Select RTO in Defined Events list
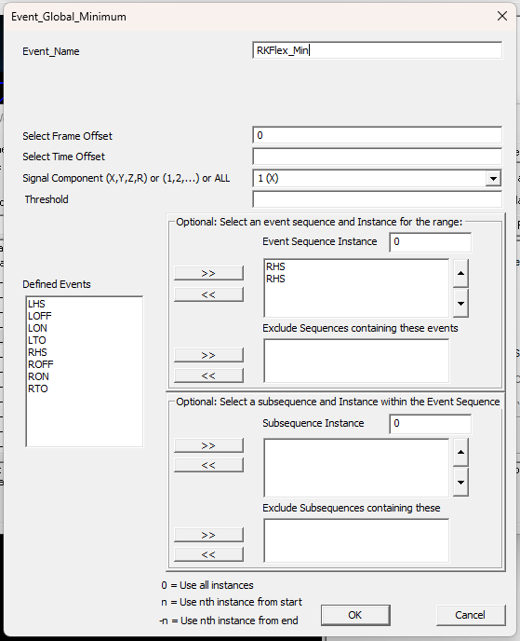The height and width of the screenshot is (641, 520). pyautogui.click(x=37, y=389)
